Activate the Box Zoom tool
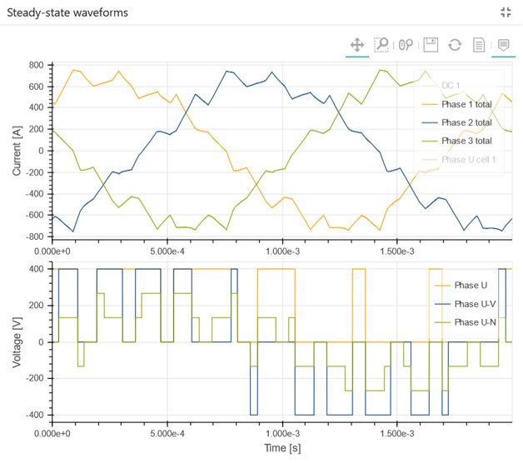 point(381,44)
